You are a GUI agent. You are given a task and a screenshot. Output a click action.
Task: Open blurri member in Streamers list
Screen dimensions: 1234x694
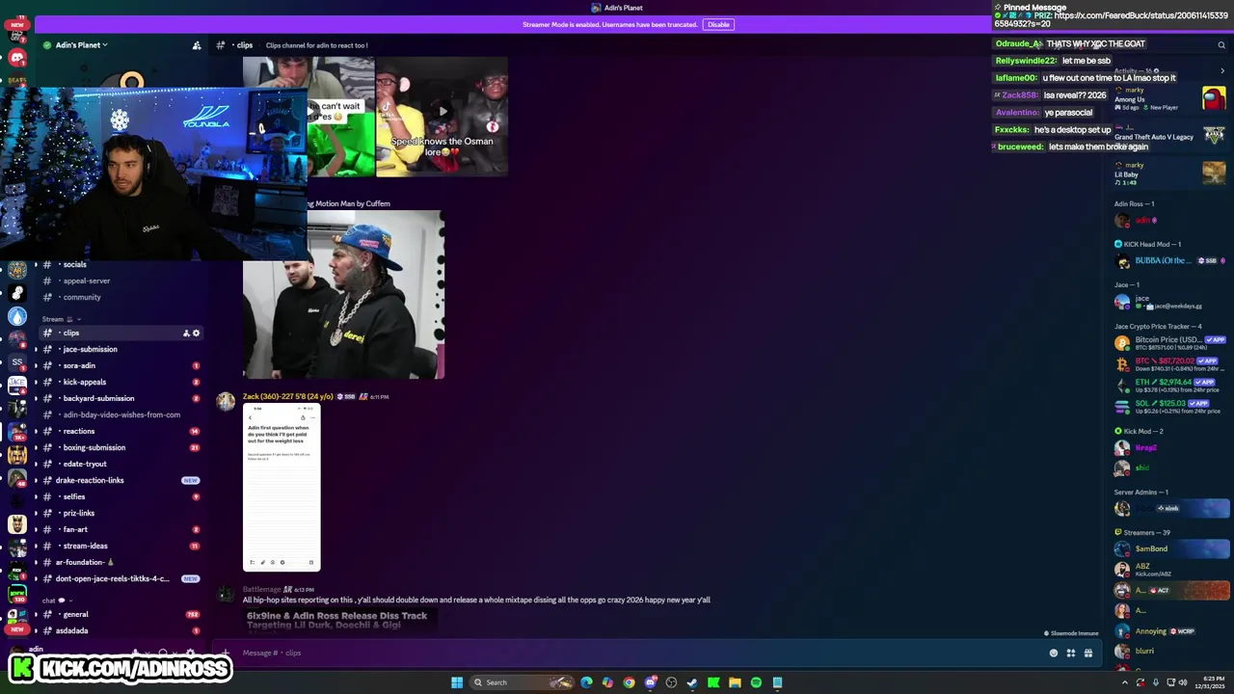point(1169,652)
